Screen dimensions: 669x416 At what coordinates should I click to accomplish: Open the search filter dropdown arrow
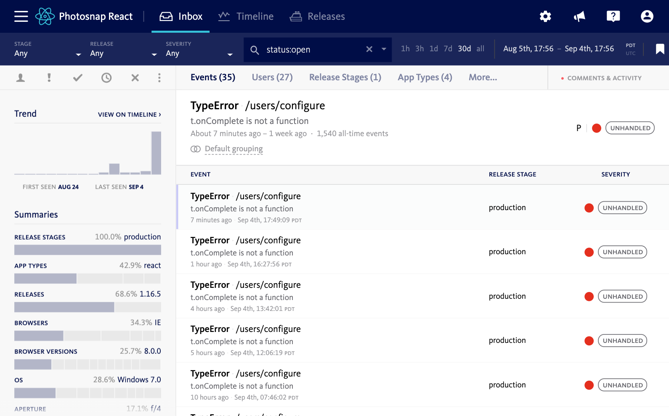point(384,49)
